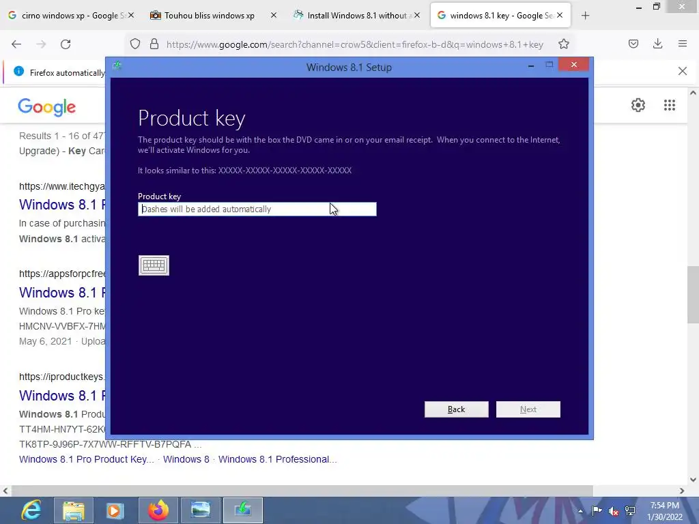
Task: Click the vertical page scrollbar thumb
Action: [693, 295]
